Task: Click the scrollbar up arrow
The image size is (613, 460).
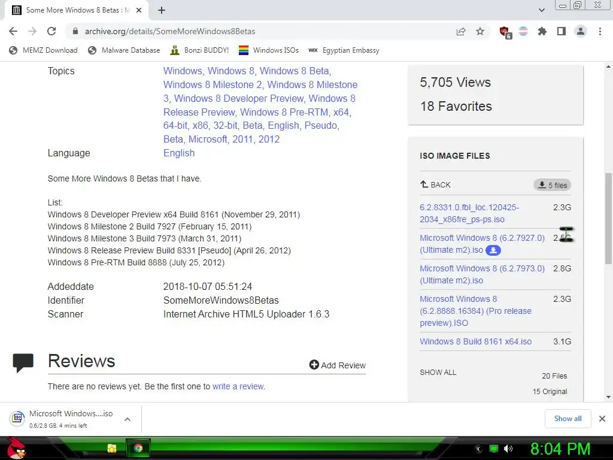Action: 608,67
